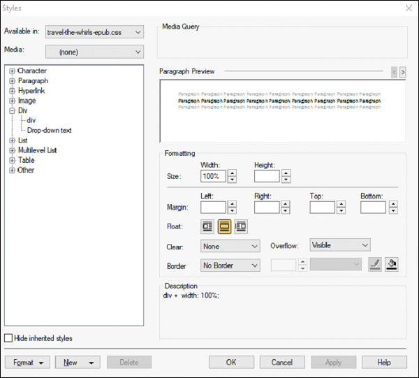This screenshot has height=378, width=419.
Task: Close the Styles dialog window
Action: pyautogui.click(x=409, y=8)
